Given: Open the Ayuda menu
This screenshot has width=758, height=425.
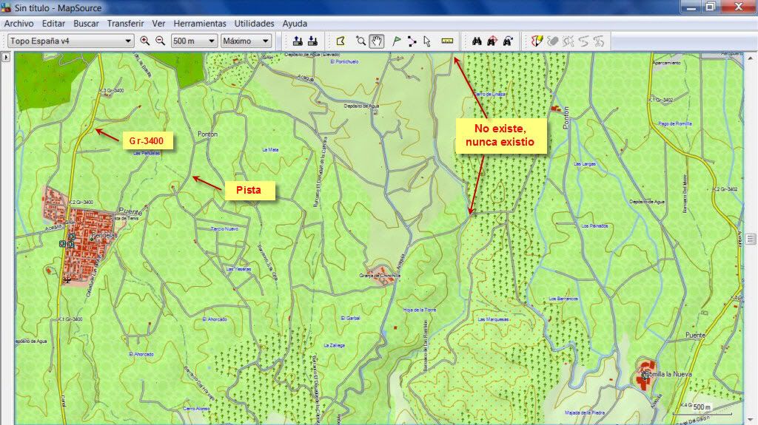Looking at the screenshot, I should click(x=295, y=23).
